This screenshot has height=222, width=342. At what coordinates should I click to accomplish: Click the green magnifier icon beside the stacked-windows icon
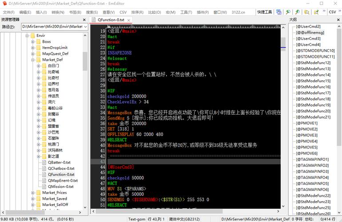pyautogui.click(x=288, y=12)
